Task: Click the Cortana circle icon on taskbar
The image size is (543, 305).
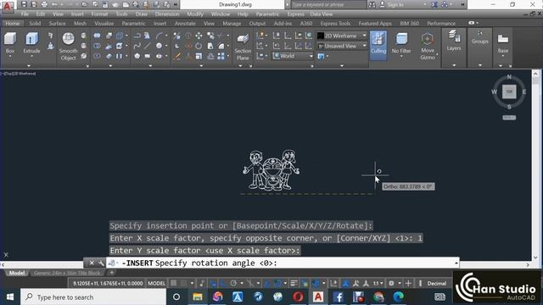Action: [x=176, y=297]
